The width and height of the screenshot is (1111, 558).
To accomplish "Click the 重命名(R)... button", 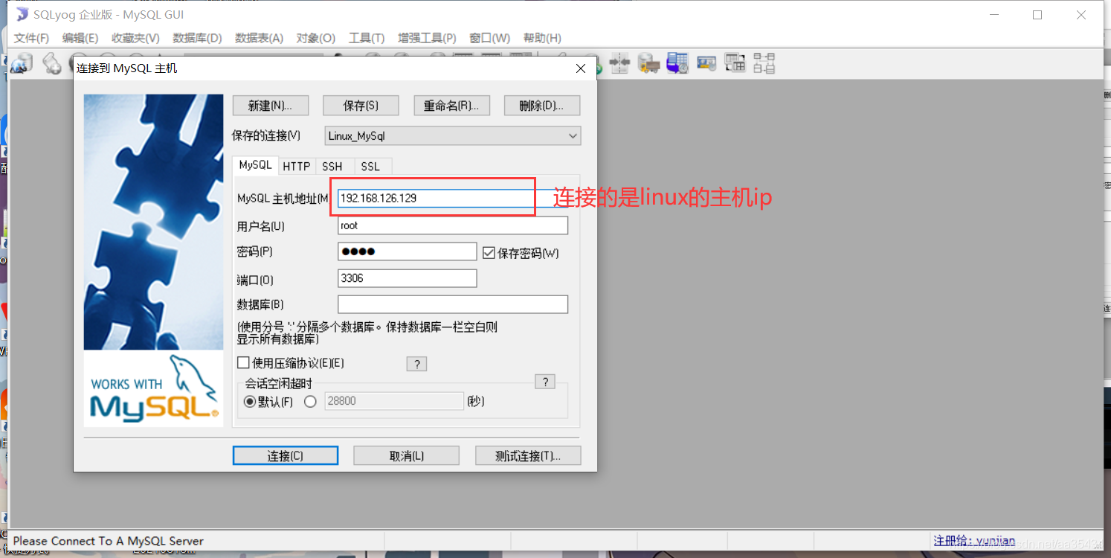I will coord(451,106).
